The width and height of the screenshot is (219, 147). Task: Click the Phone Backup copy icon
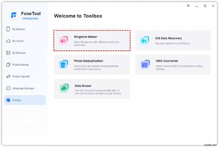(8, 64)
